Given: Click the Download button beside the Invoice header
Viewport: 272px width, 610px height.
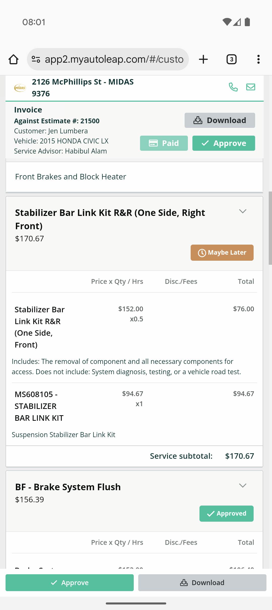Looking at the screenshot, I should click(x=220, y=120).
